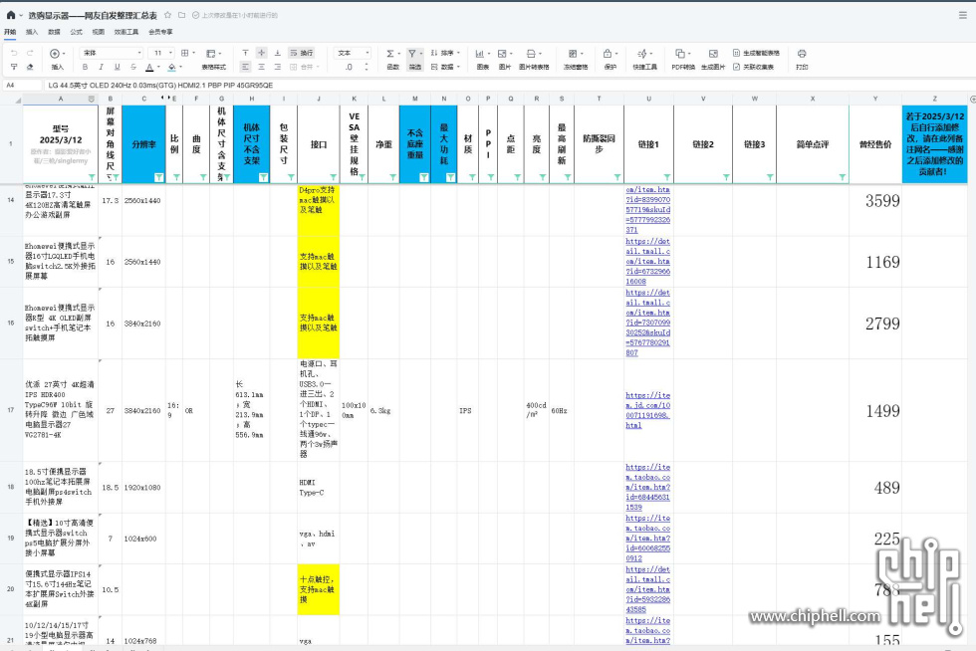Open the font size 11 dropdown
Screen dimensions: 976x651
[163, 54]
